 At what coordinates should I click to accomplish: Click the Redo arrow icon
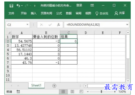click(27, 6)
